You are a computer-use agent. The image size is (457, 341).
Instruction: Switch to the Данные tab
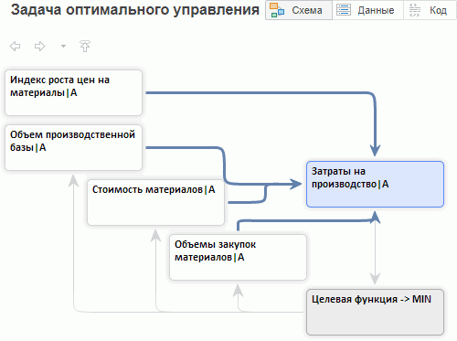367,10
